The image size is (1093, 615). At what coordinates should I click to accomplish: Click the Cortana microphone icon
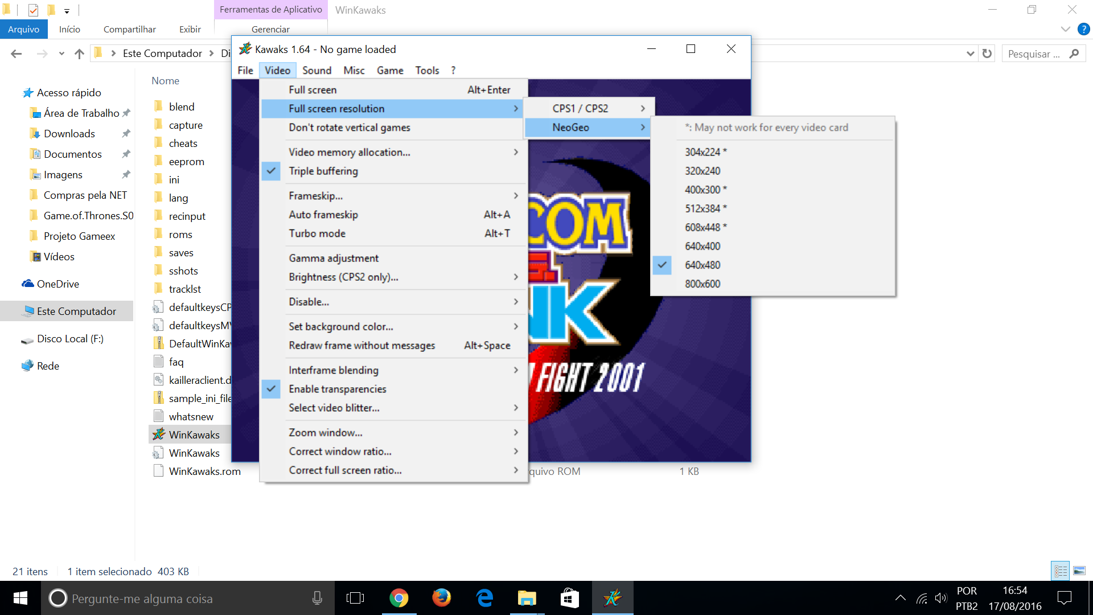317,598
